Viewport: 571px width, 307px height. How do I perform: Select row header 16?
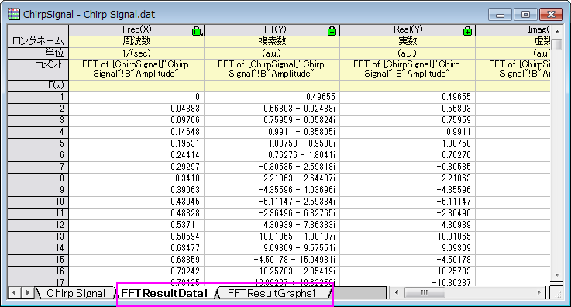tap(38, 271)
